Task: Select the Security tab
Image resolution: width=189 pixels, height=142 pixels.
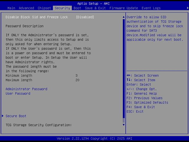Action: coord(62,8)
